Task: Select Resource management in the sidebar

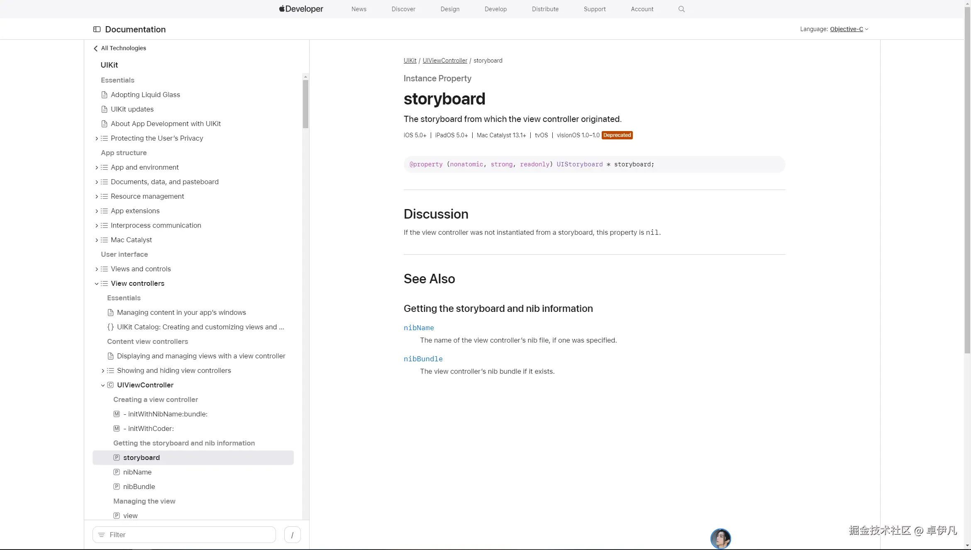Action: [x=147, y=196]
